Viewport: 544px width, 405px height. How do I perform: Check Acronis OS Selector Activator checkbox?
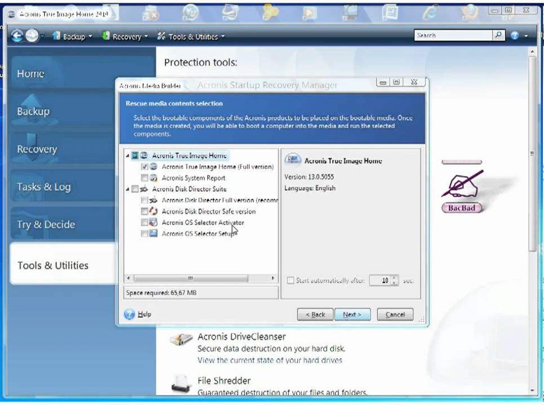tap(144, 222)
